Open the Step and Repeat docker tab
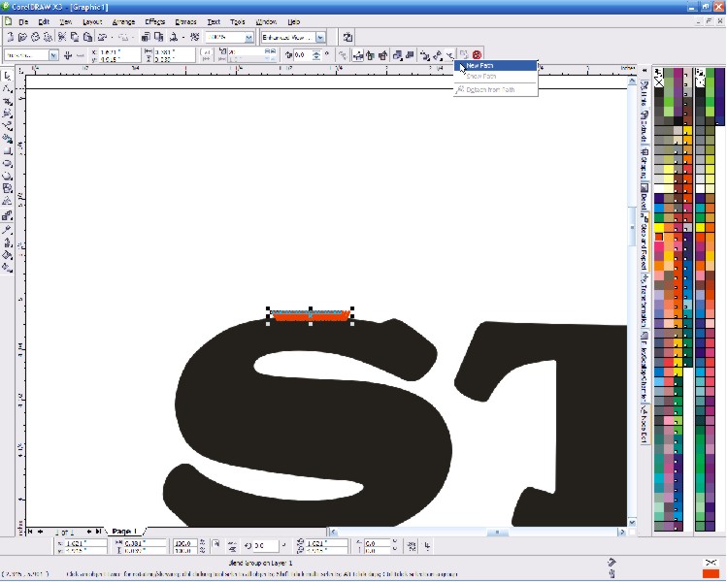727x582 pixels. pos(644,241)
